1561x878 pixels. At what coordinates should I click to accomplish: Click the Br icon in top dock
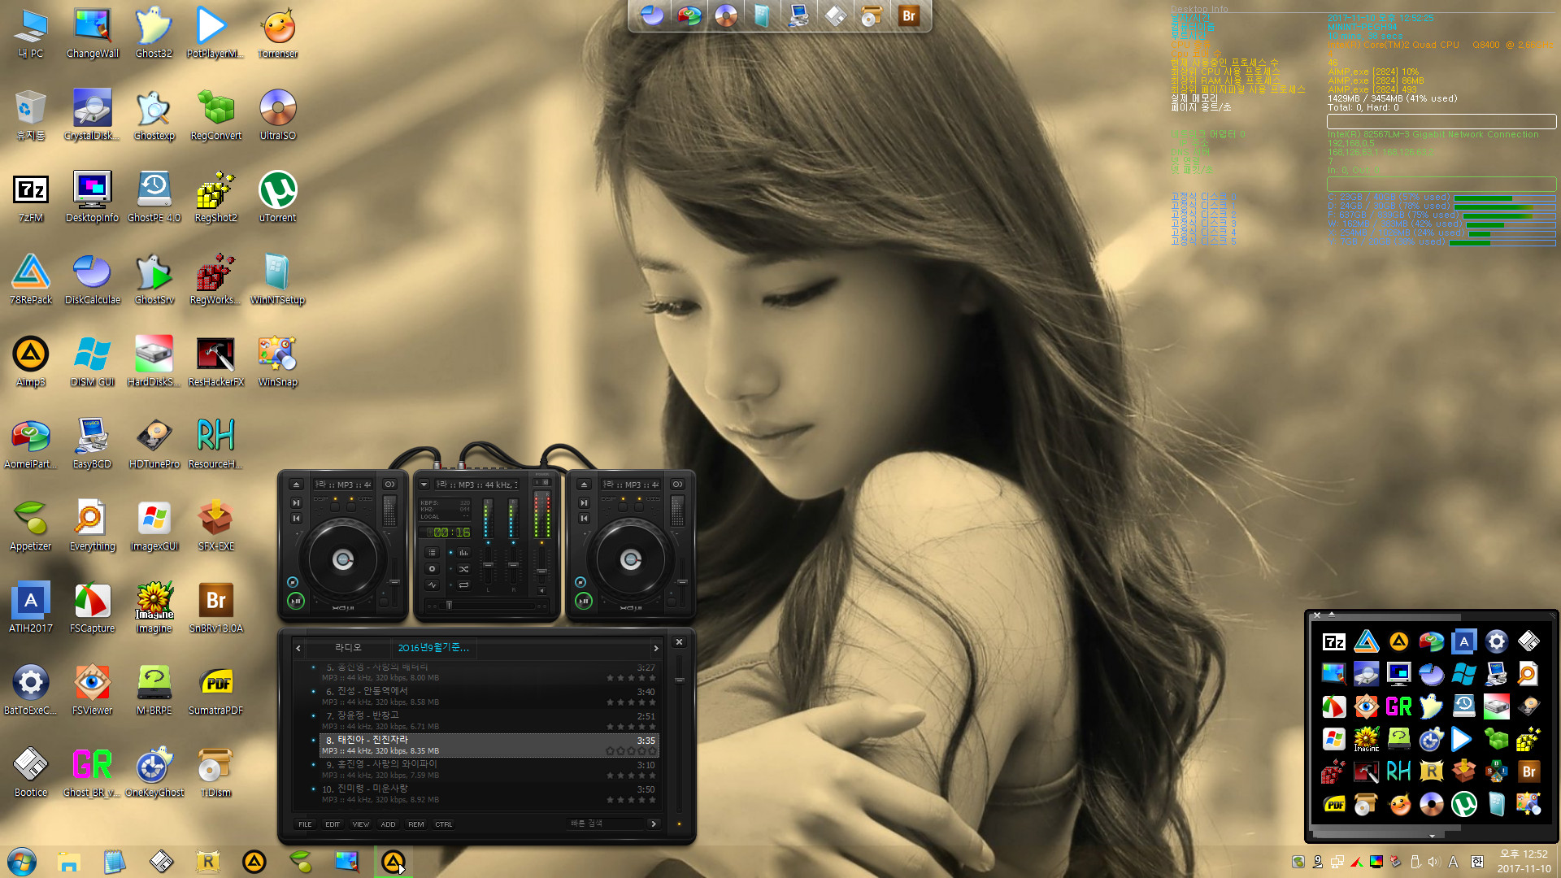click(x=908, y=15)
